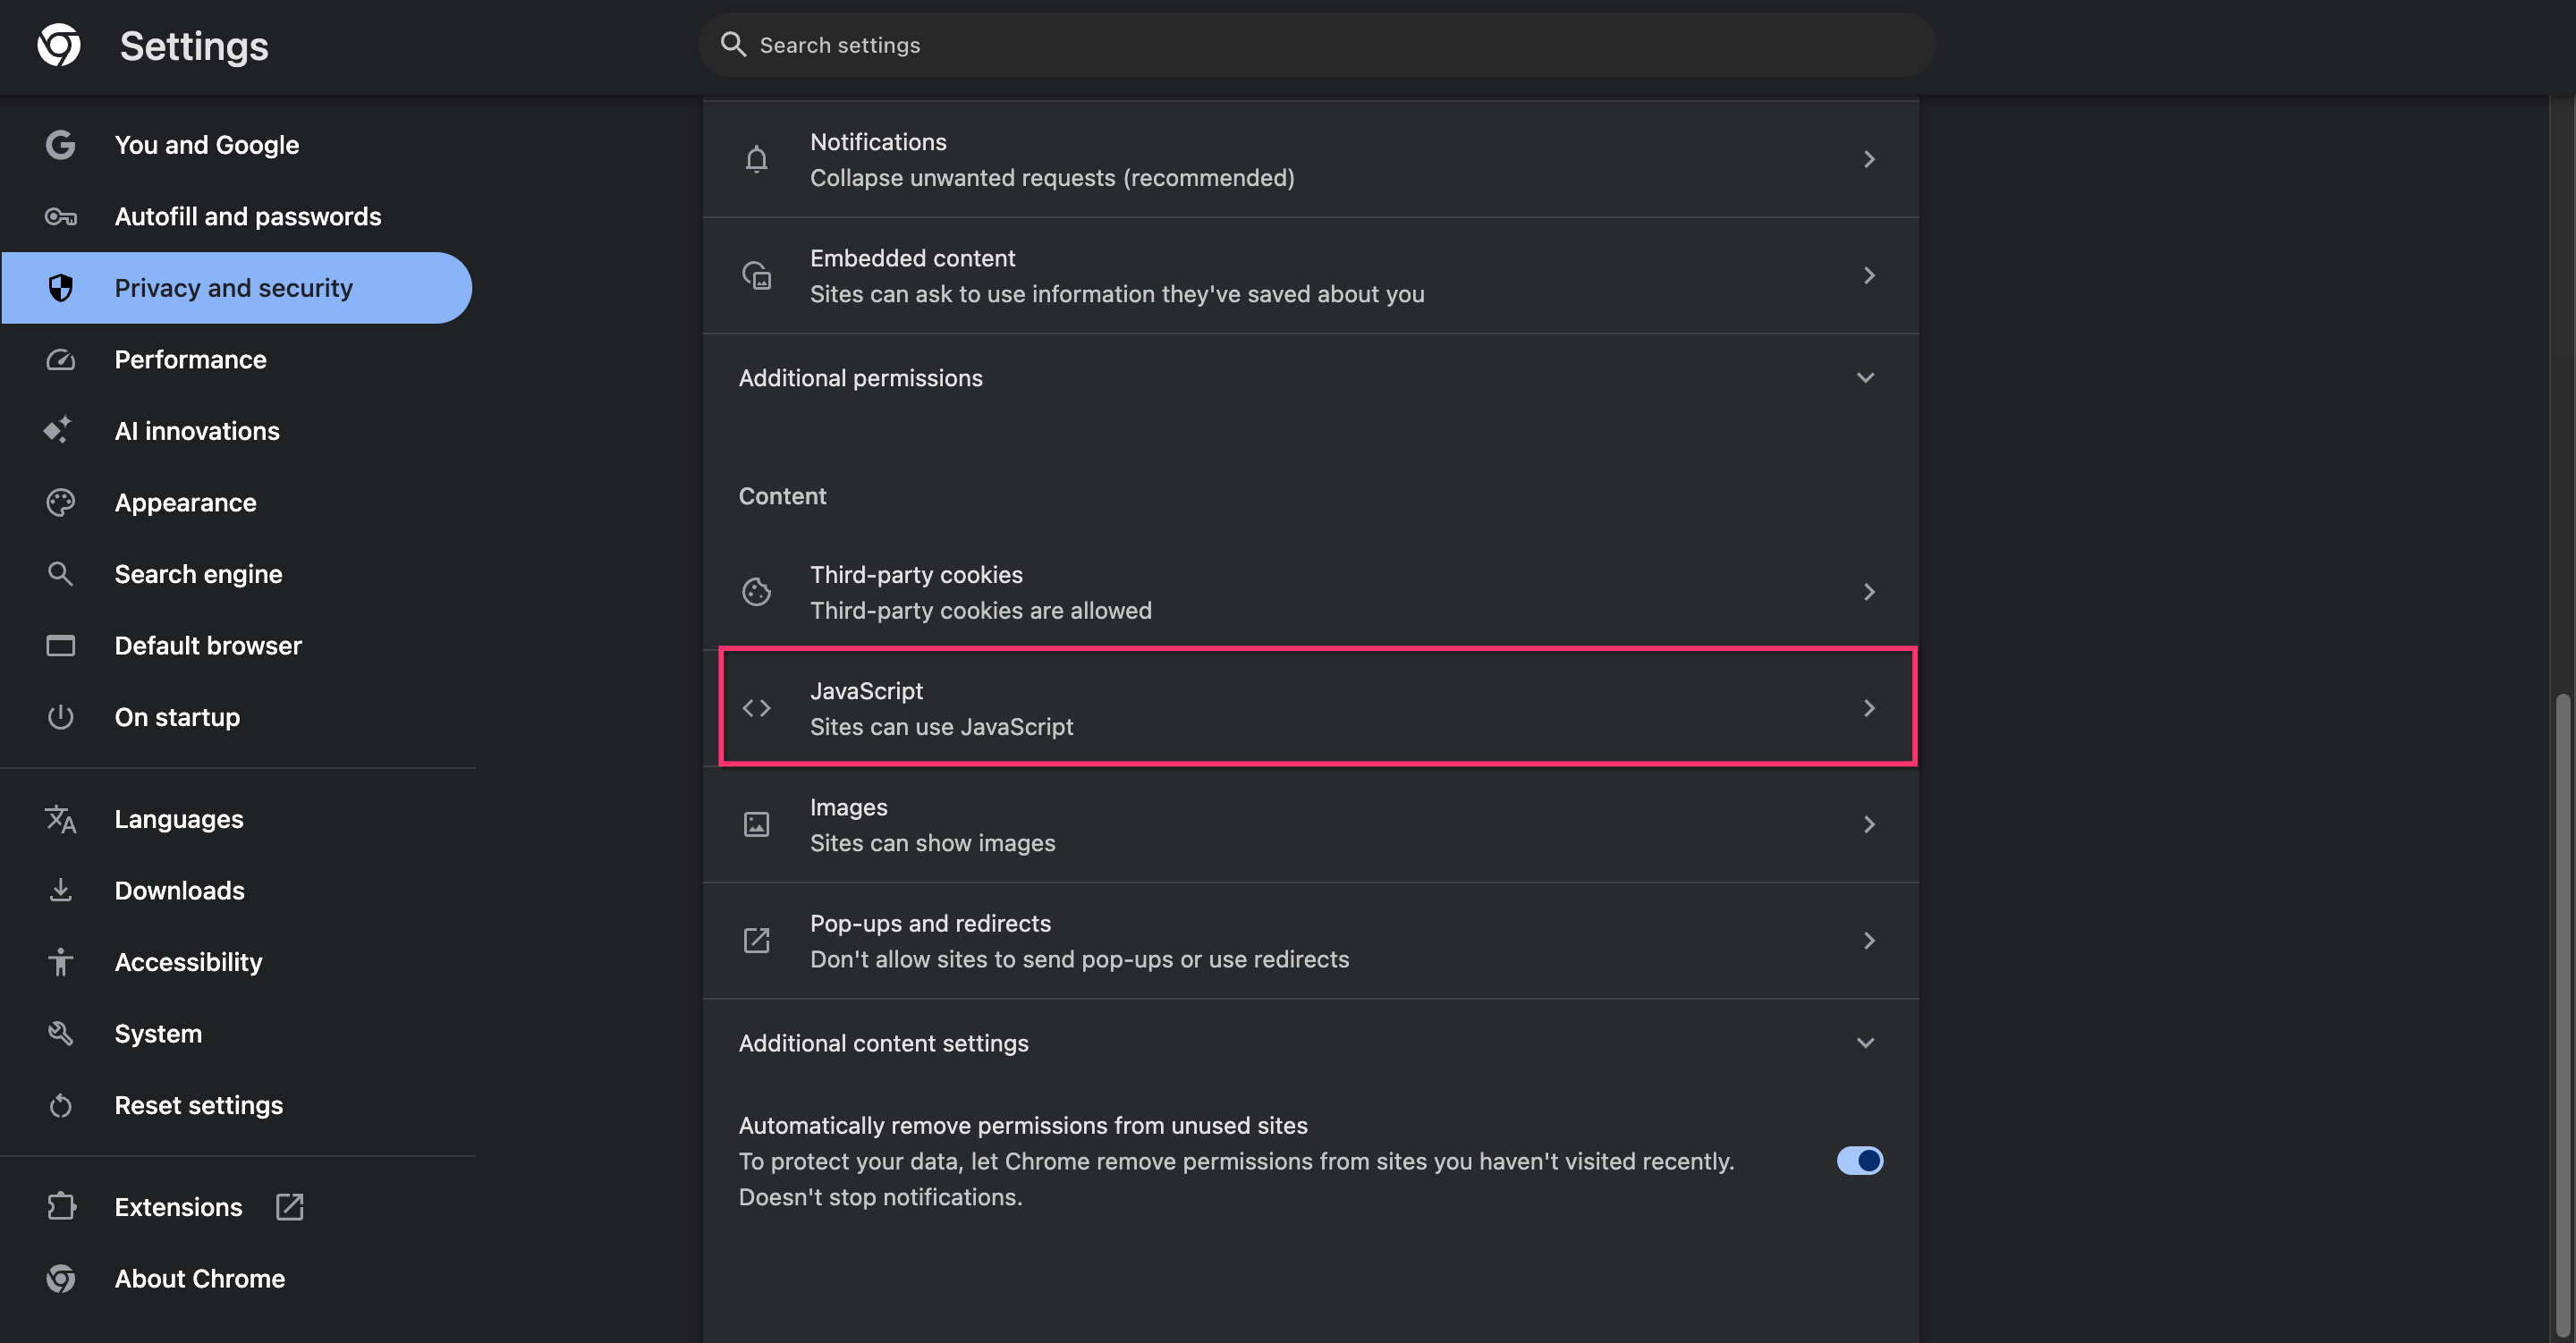Go to the Downloads settings page
Viewport: 2576px width, 1343px height.
click(179, 891)
